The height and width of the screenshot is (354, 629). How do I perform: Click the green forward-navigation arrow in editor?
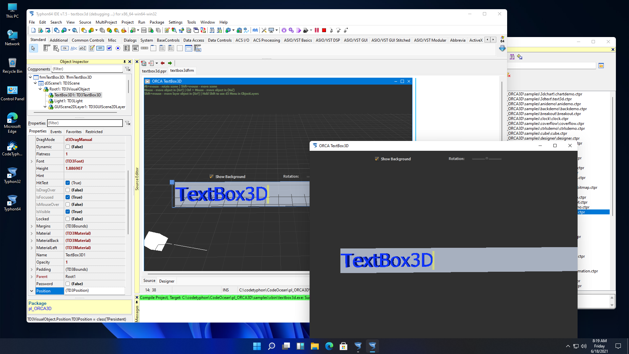[x=170, y=63]
